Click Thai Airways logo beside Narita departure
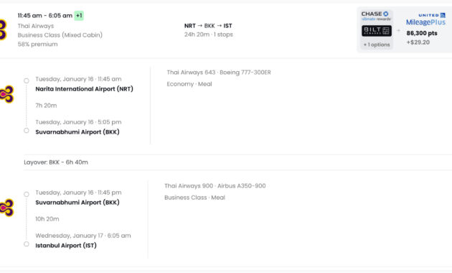 tap(7, 94)
